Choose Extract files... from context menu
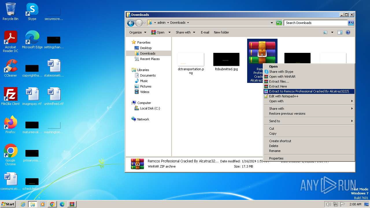This screenshot has width=370, height=208. coord(309,81)
